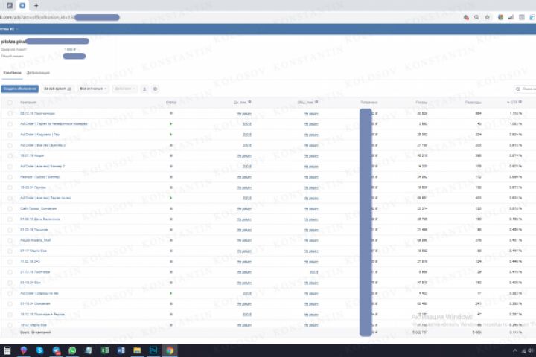Open Excel from the taskbar

pyautogui.click(x=105, y=350)
